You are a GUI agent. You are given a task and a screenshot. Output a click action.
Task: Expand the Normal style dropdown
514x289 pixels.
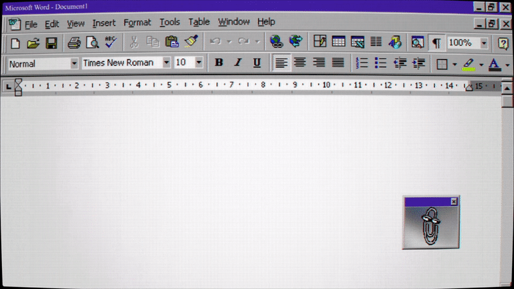pos(74,63)
